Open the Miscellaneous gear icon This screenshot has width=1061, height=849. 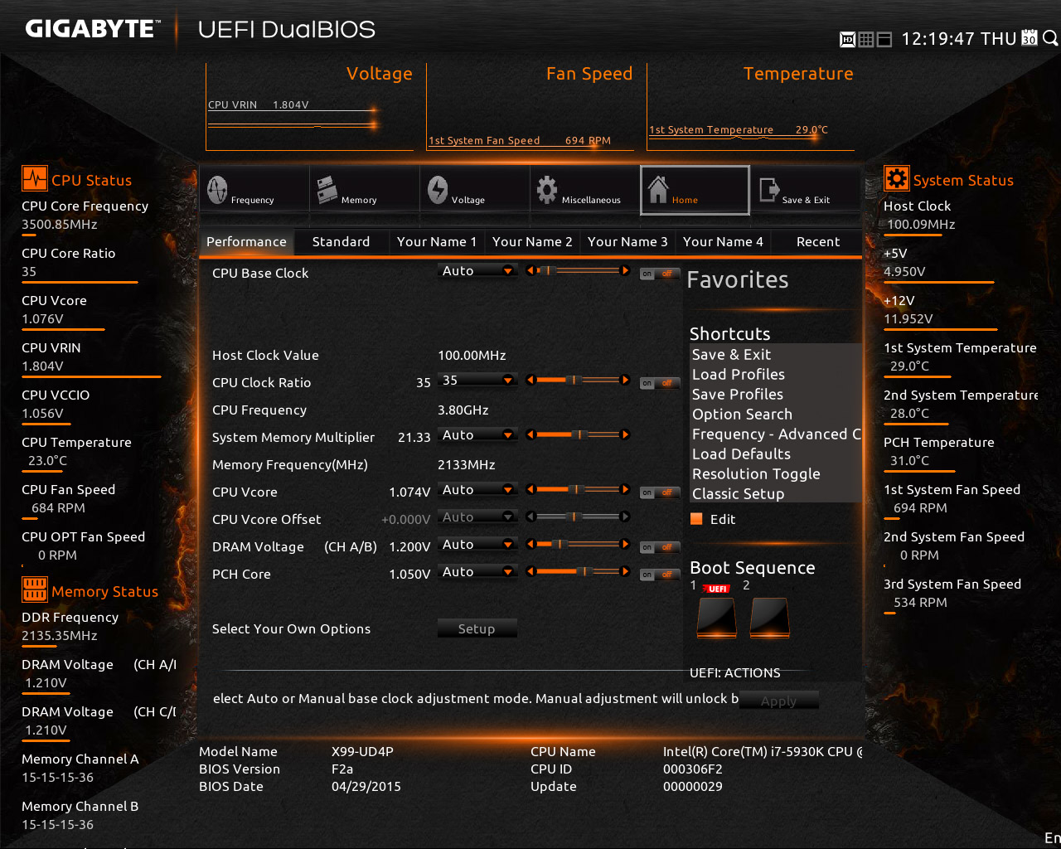pyautogui.click(x=547, y=190)
